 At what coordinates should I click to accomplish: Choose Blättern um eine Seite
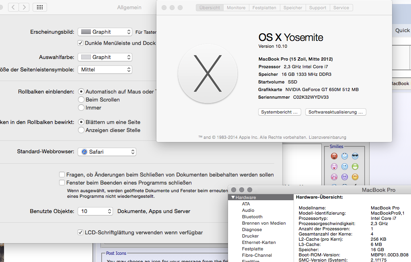(81, 122)
